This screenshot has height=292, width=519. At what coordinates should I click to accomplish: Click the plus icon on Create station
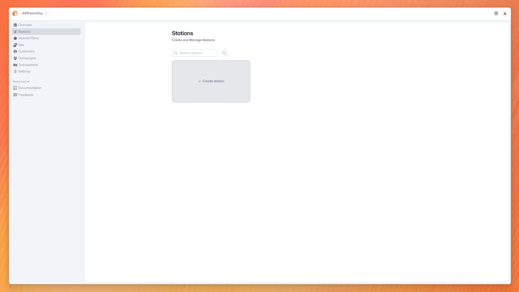pos(199,81)
